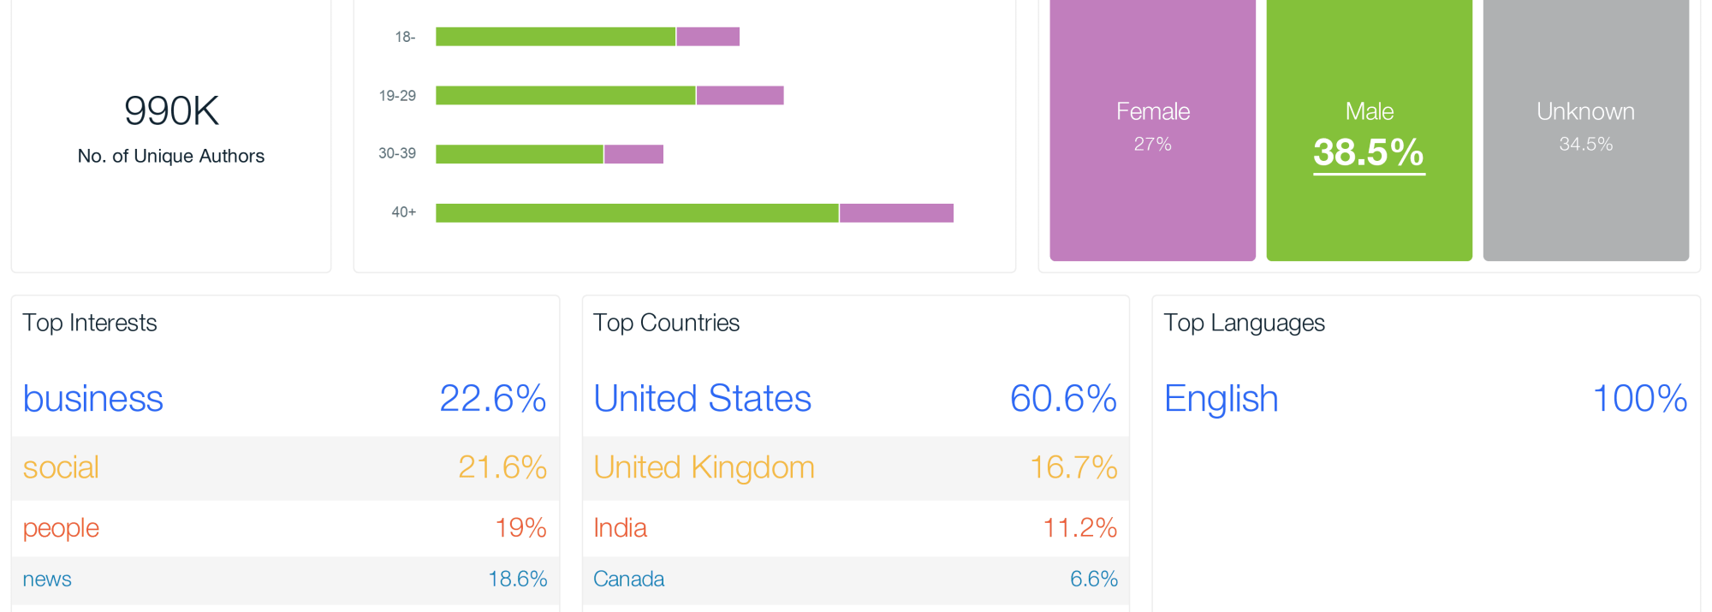The image size is (1712, 612).
Task: Open the news interest entry
Action: tap(47, 579)
